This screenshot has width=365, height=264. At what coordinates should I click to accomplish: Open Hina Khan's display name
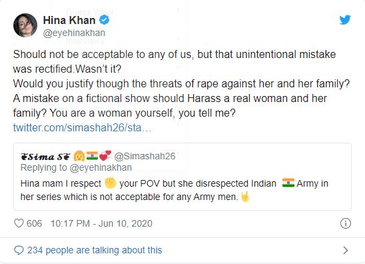click(x=69, y=20)
